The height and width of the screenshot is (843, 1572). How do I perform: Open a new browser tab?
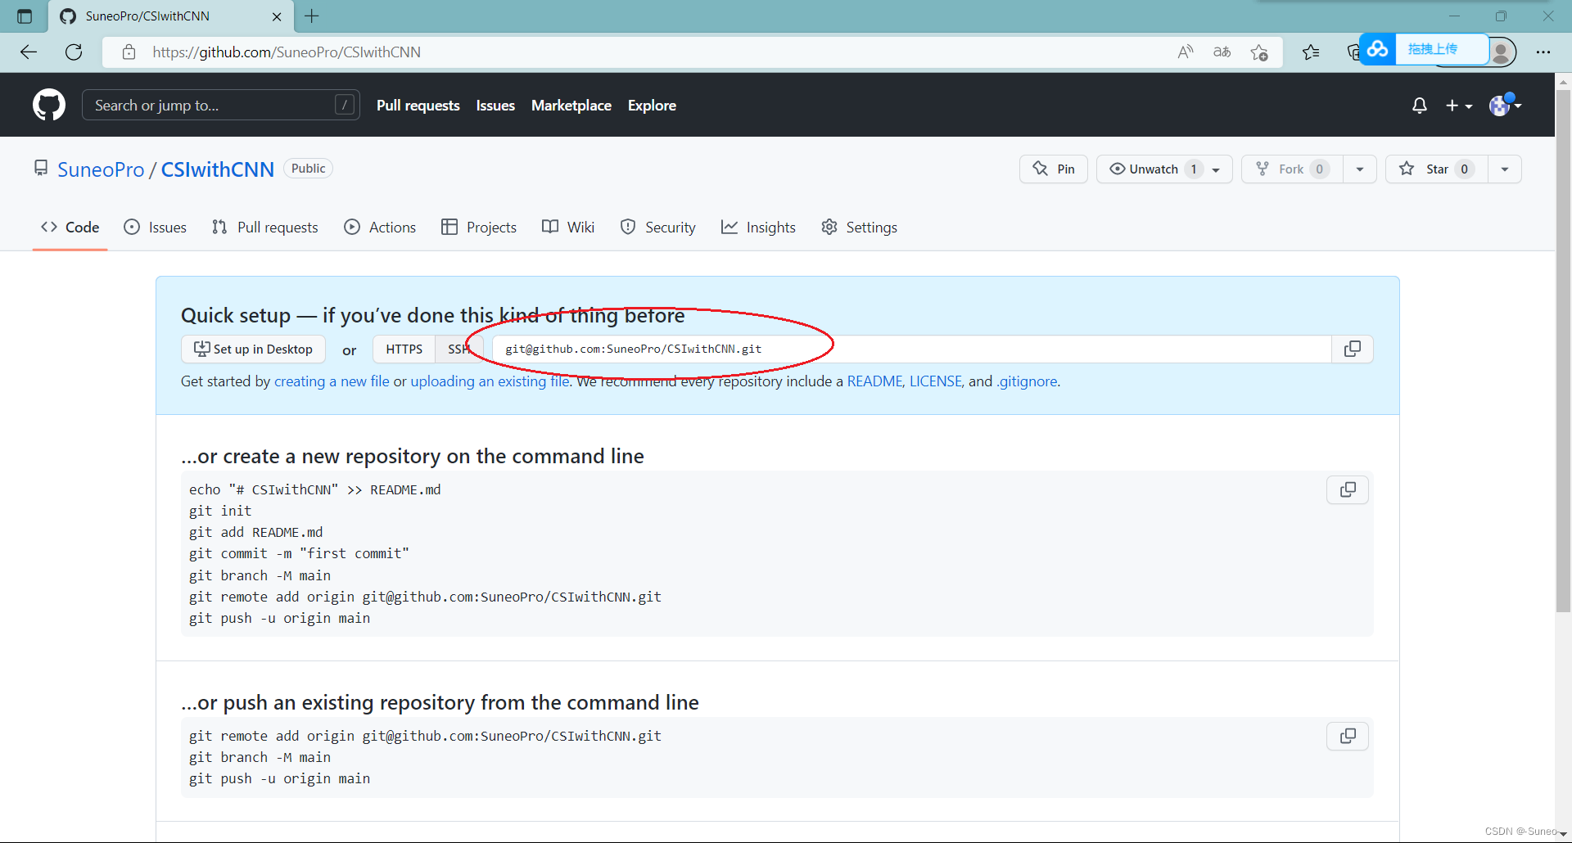312,16
